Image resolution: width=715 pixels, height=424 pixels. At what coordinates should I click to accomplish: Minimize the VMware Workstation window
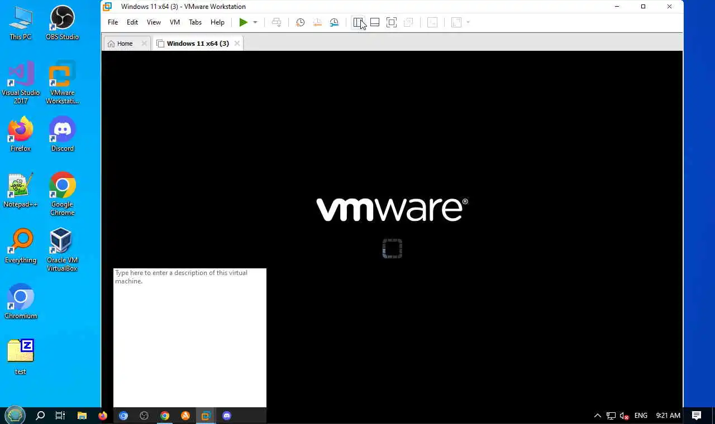click(617, 7)
